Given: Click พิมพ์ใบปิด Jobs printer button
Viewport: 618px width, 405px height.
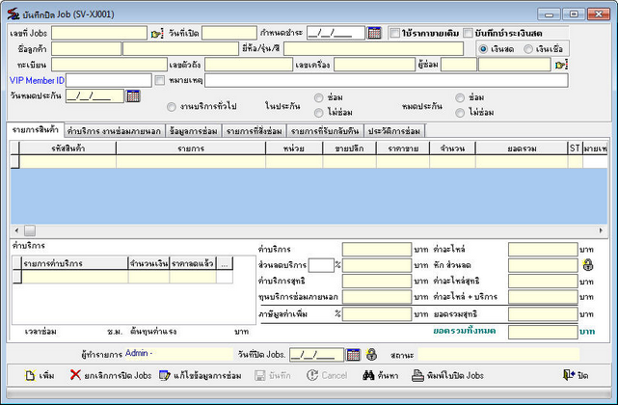Looking at the screenshot, I should [x=447, y=375].
